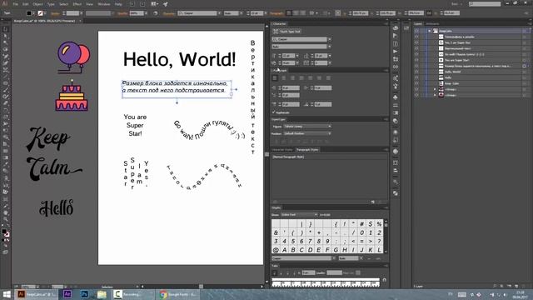Insert the % glyph from Glyphs panel
533x300 pixels.
click(x=379, y=224)
